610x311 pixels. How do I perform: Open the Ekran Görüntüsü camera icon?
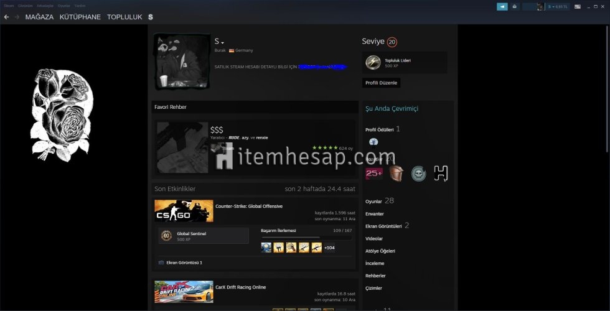click(161, 262)
